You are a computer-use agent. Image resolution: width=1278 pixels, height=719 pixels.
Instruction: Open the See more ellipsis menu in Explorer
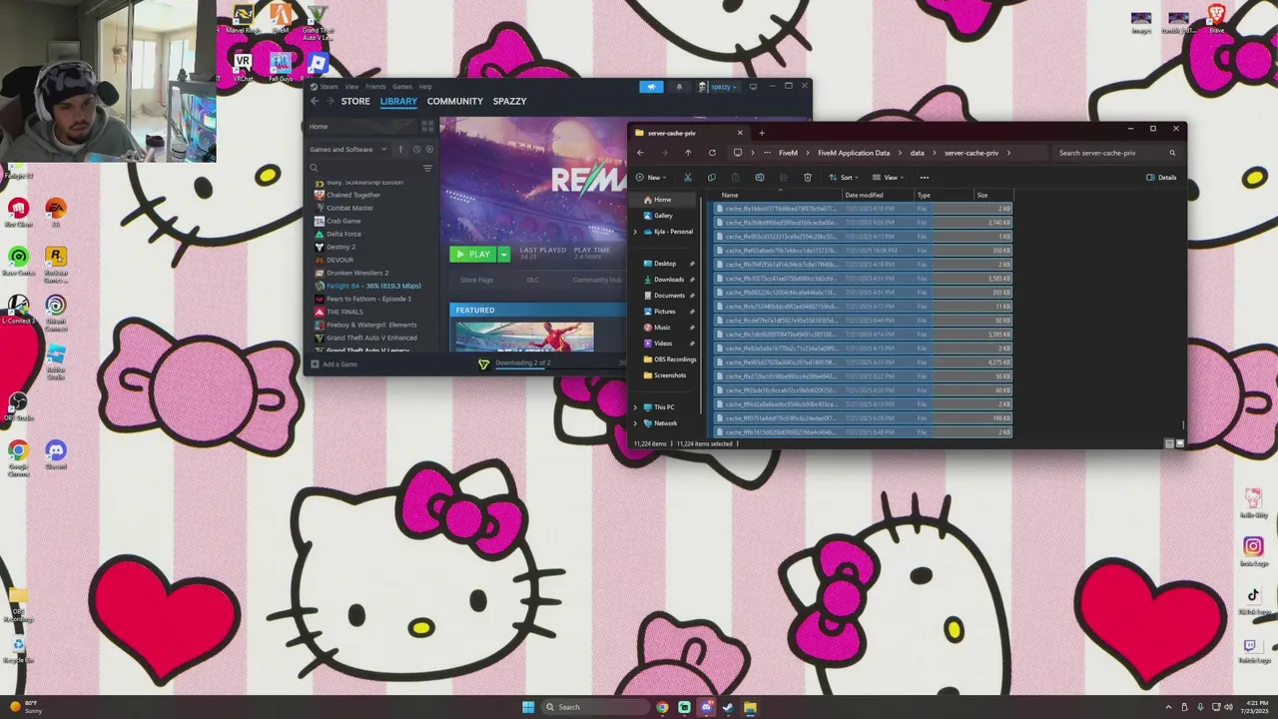coord(924,178)
